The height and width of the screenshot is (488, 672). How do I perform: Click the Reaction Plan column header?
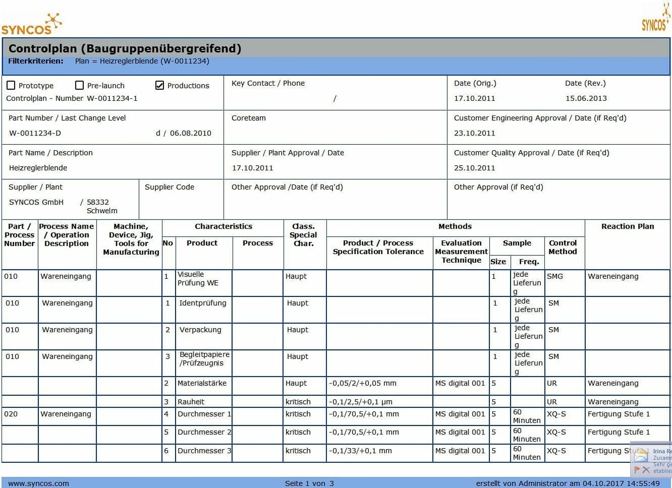627,226
